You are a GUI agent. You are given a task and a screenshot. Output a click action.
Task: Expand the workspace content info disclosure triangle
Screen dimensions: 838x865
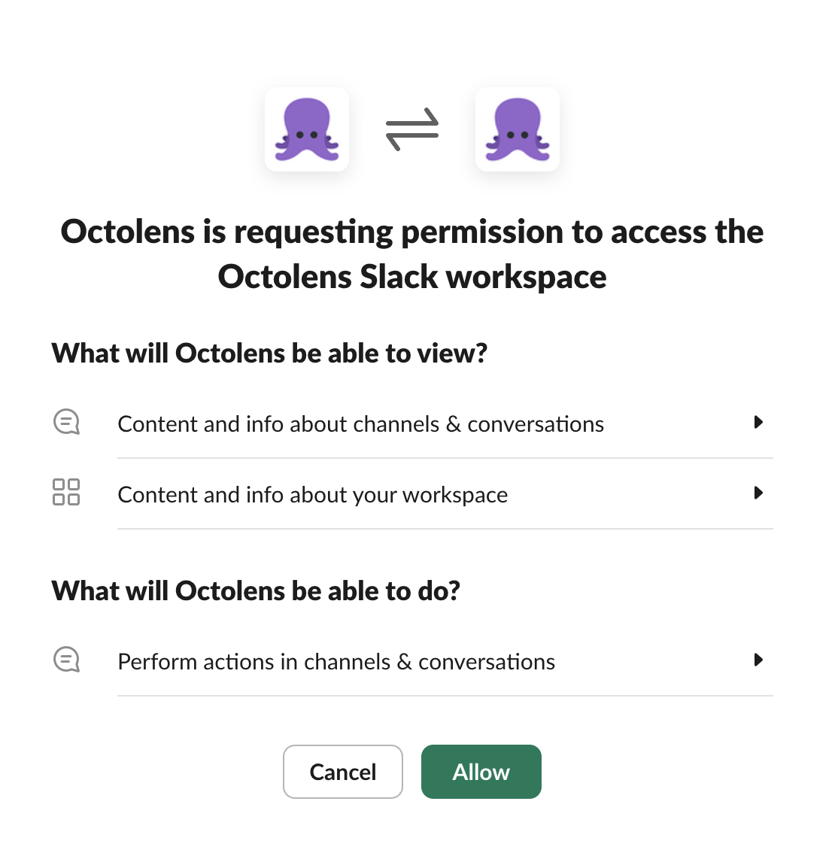tap(758, 493)
